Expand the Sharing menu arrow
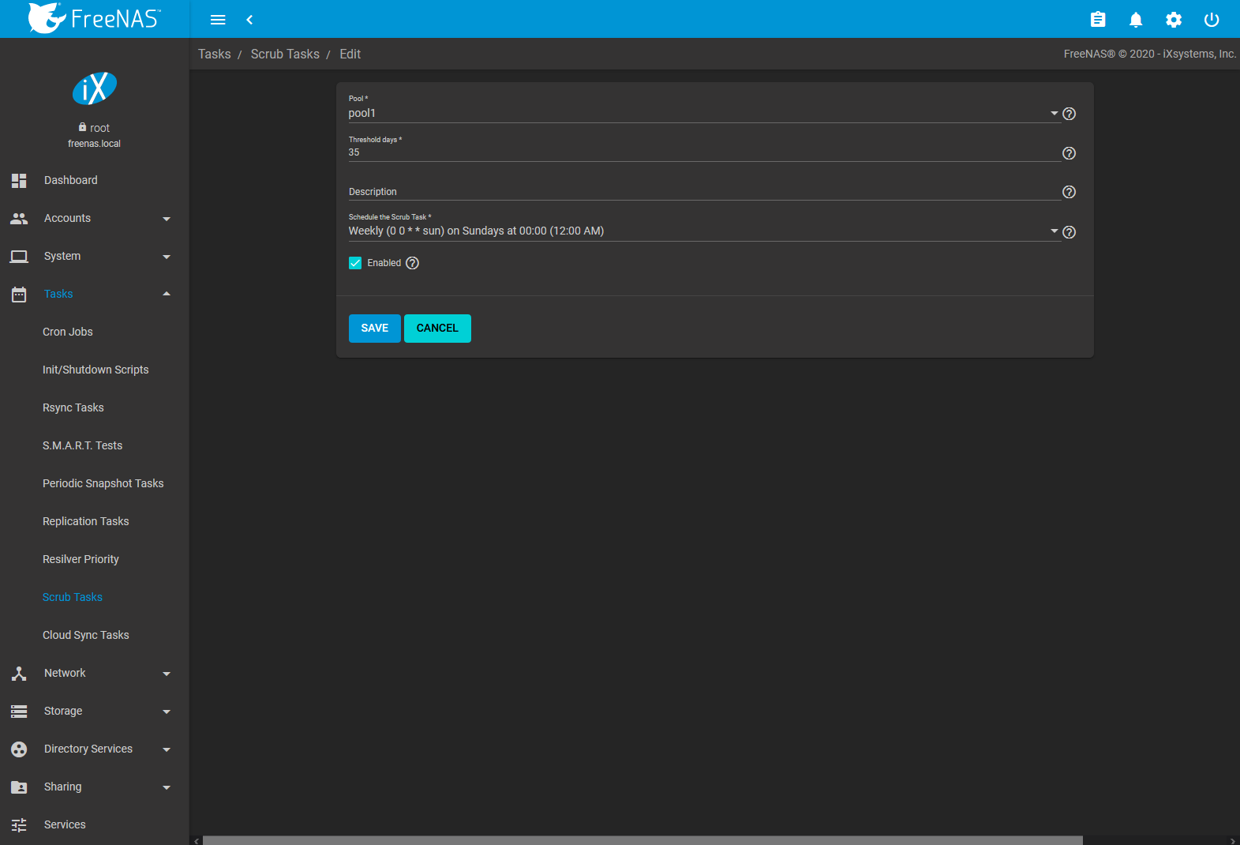The height and width of the screenshot is (845, 1240). point(167,787)
